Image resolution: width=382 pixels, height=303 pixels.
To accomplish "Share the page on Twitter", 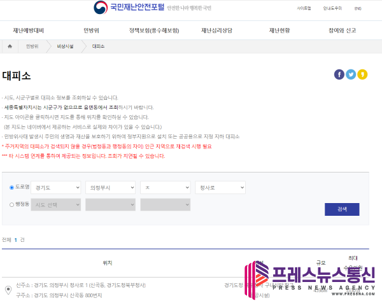I will pos(351,74).
